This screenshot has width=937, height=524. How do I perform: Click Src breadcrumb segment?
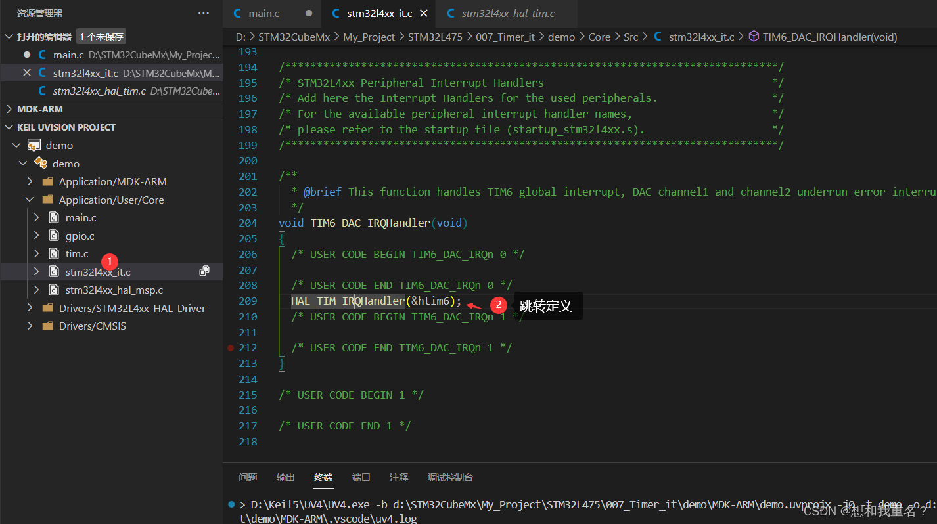[631, 37]
